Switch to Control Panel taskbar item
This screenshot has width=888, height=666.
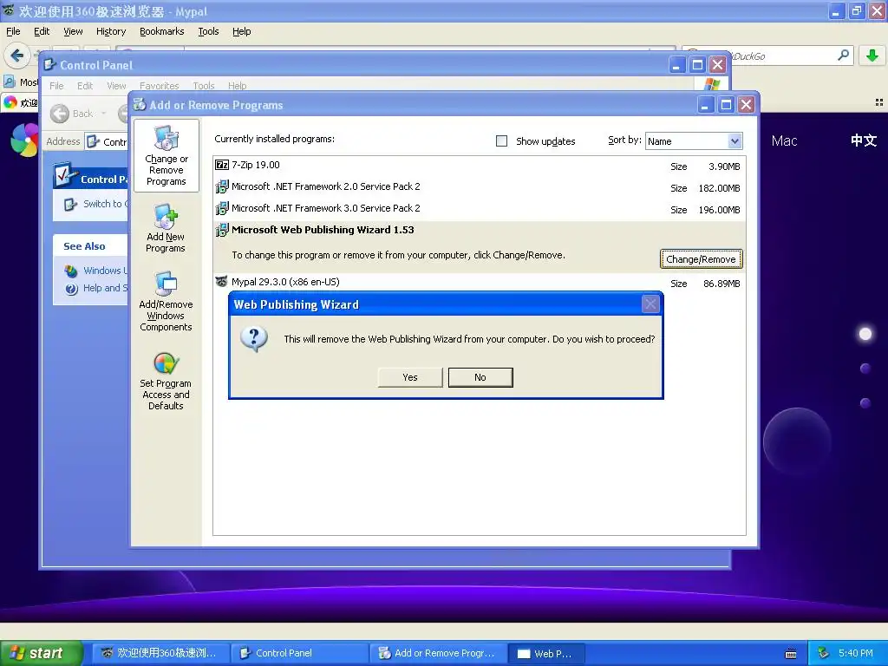pos(300,653)
